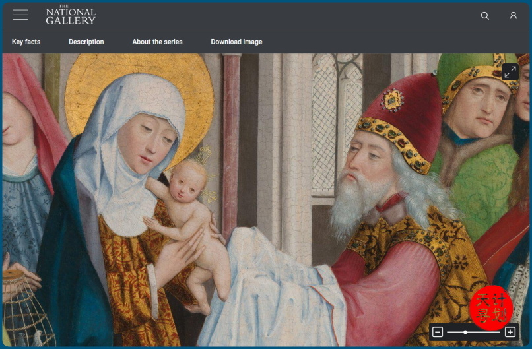Click the National Gallery logo
Screen dimensions: 532x349
[x=71, y=15]
